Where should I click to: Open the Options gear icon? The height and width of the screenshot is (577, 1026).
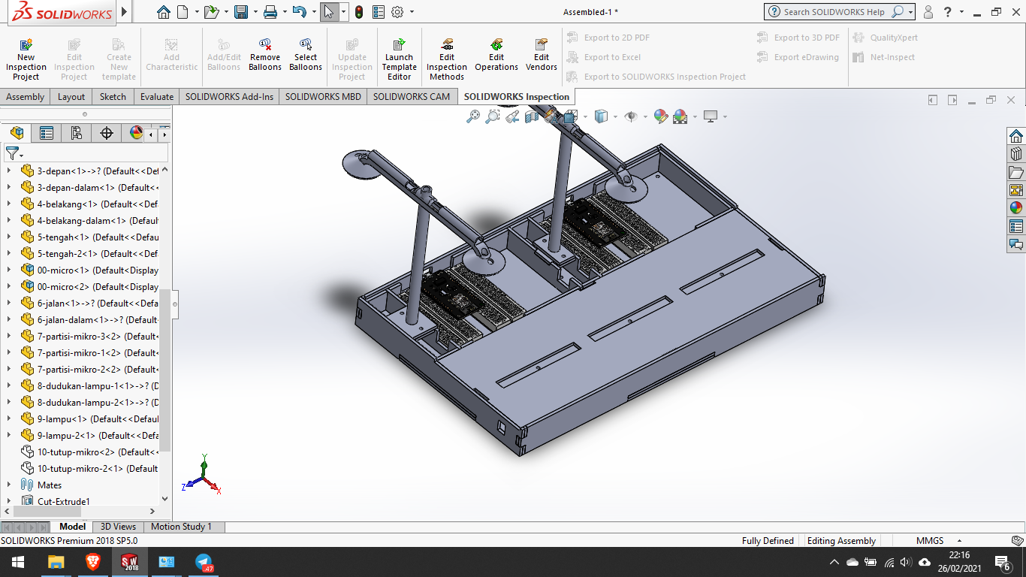click(x=397, y=12)
